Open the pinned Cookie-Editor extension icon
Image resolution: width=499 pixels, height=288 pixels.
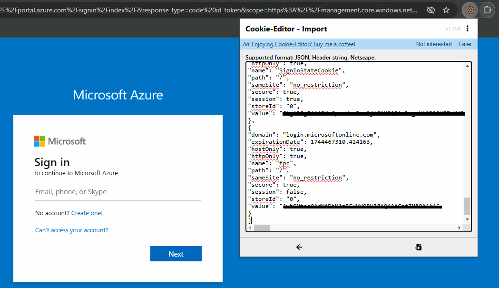(x=470, y=10)
